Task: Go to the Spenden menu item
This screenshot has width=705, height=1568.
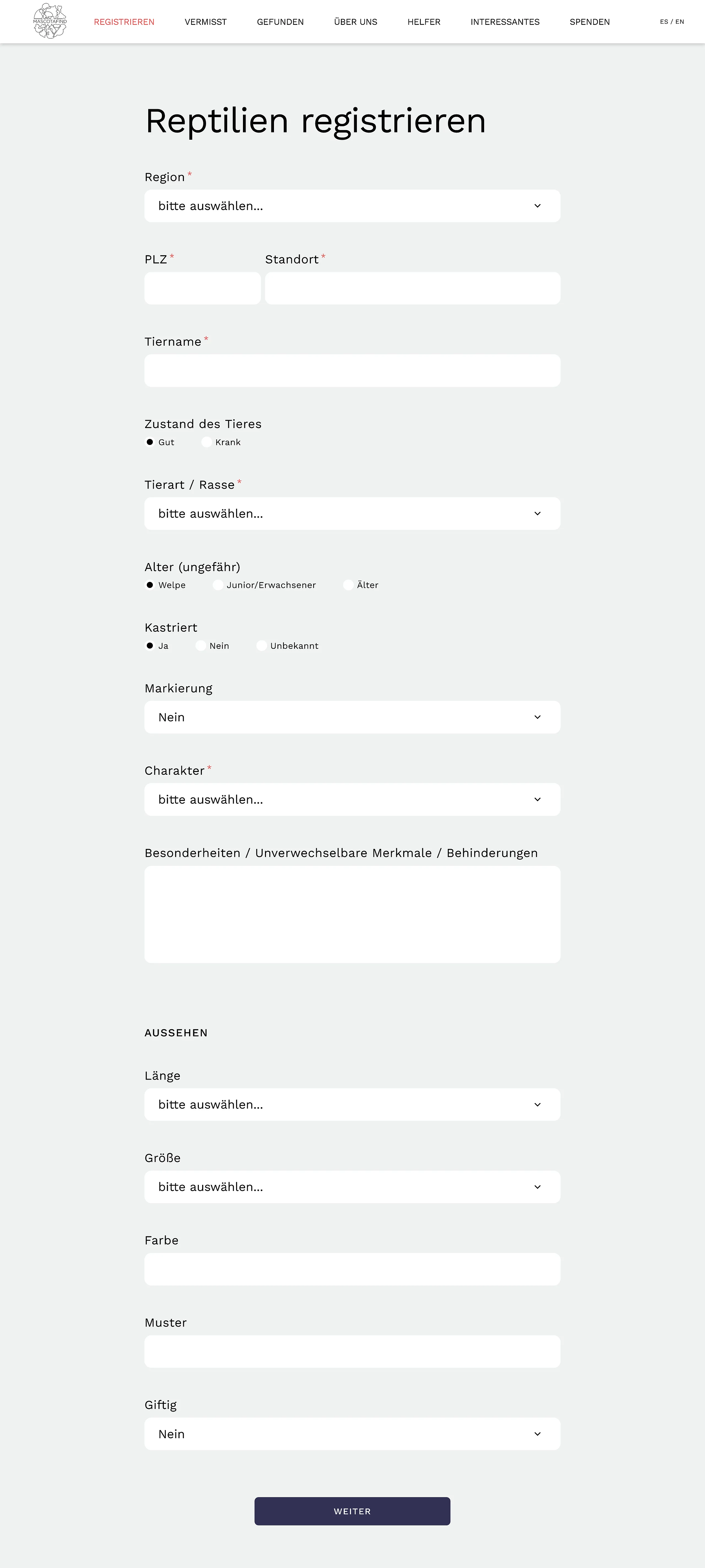Action: click(x=589, y=22)
